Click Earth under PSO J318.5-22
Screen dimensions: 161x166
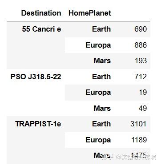(x=101, y=77)
